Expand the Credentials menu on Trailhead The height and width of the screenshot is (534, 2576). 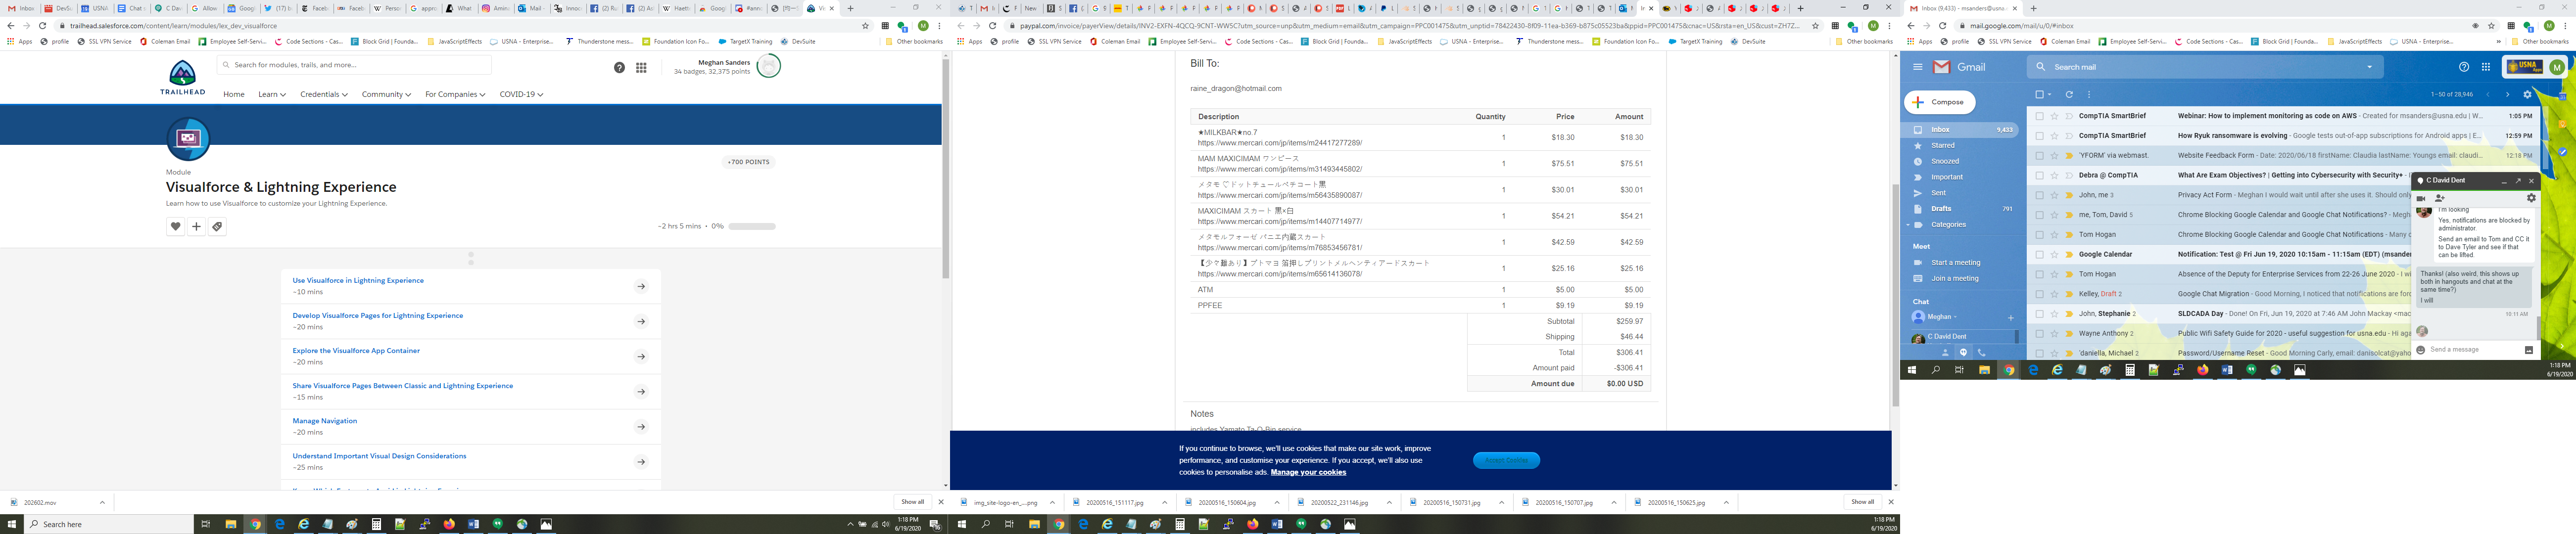(324, 94)
